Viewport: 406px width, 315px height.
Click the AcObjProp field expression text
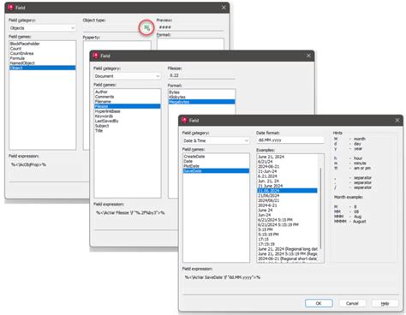point(28,164)
